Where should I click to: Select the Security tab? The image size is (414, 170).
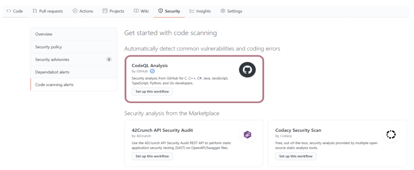[x=169, y=11]
